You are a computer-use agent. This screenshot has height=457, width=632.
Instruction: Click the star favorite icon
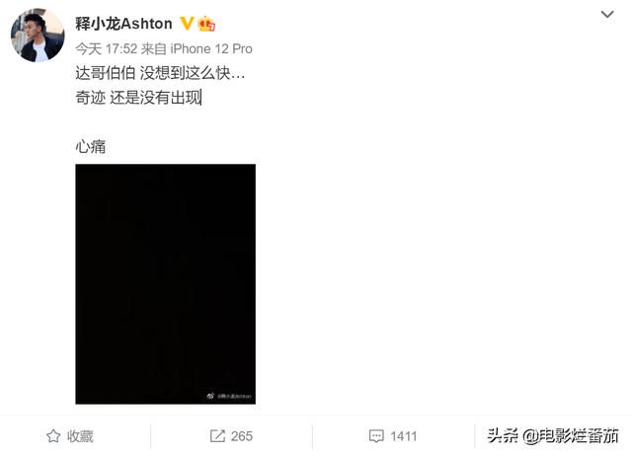tap(53, 436)
